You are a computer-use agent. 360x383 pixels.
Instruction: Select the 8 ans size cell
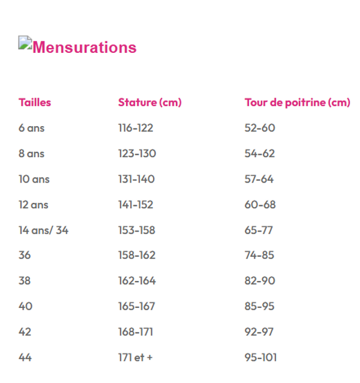tap(31, 153)
